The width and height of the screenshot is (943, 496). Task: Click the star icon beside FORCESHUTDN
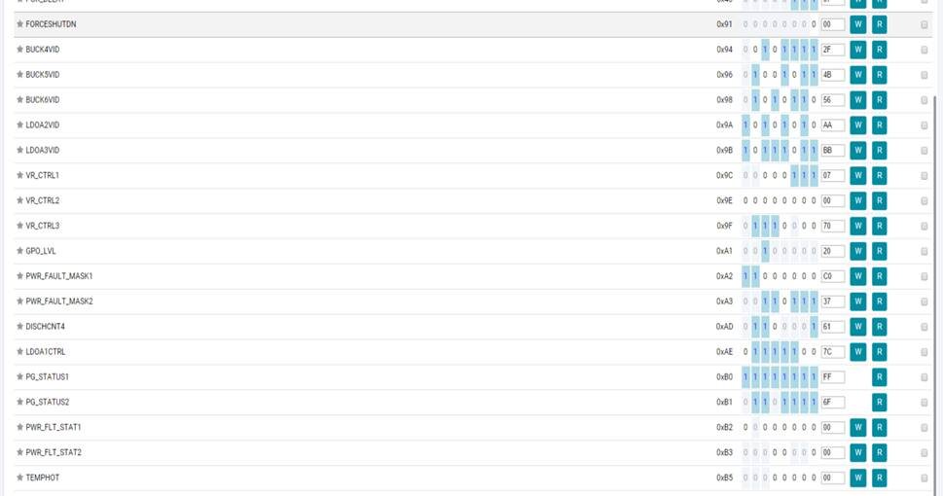click(19, 23)
